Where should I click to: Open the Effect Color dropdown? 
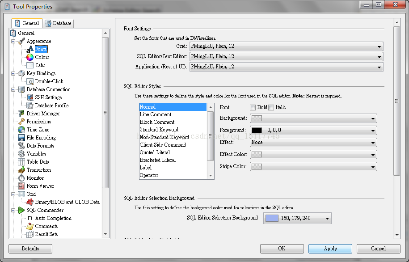[313, 155]
